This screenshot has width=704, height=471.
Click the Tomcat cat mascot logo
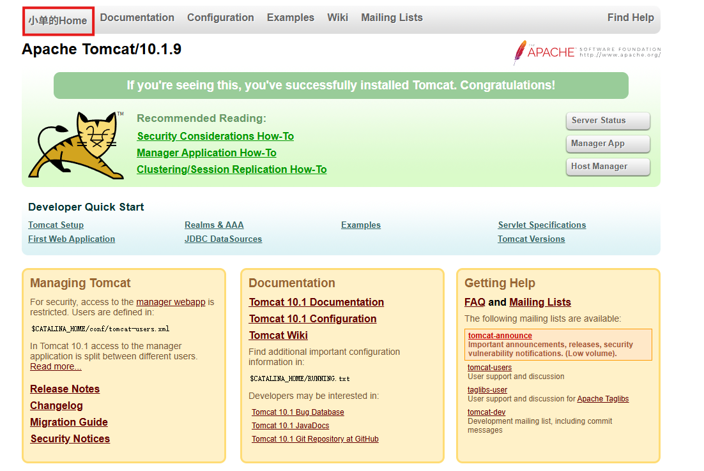[75, 146]
